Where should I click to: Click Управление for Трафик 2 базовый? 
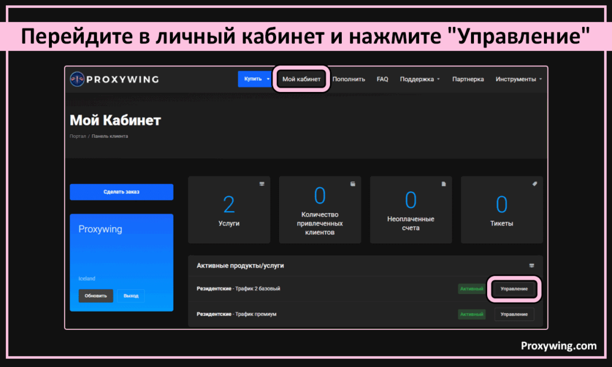pos(514,289)
